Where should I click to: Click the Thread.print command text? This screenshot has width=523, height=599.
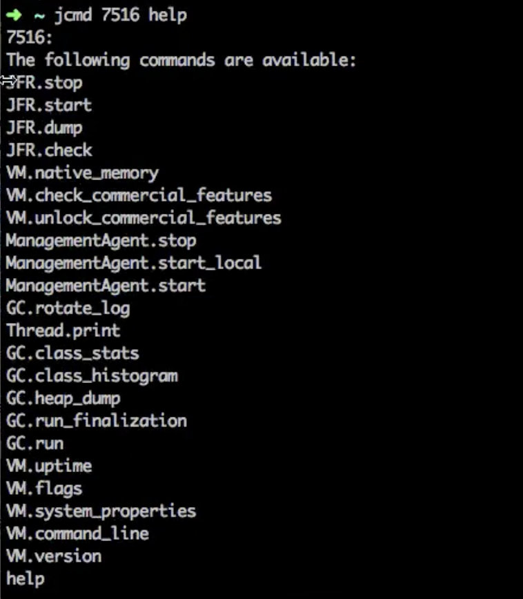pos(63,331)
